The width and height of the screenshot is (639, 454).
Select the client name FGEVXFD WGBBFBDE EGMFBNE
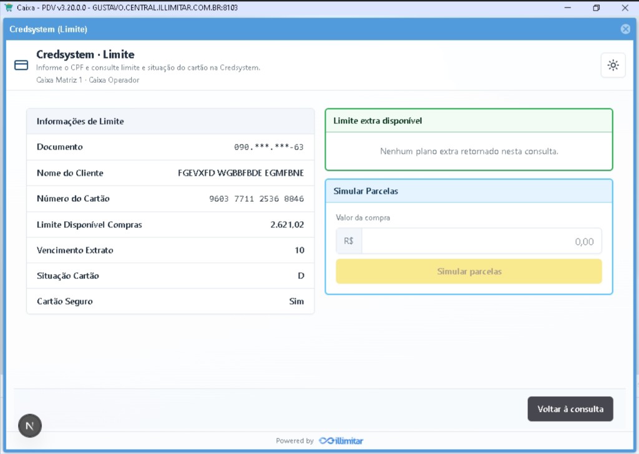tap(241, 173)
